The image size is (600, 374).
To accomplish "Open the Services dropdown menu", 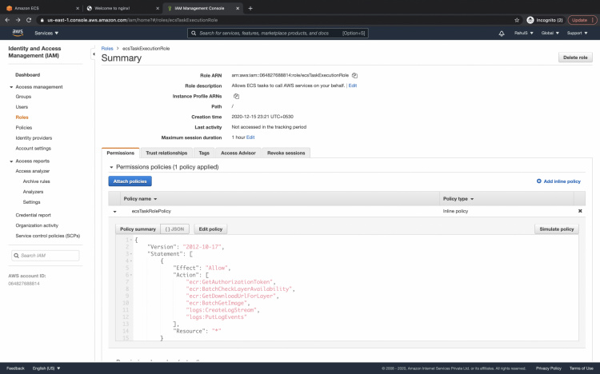I will (x=47, y=34).
